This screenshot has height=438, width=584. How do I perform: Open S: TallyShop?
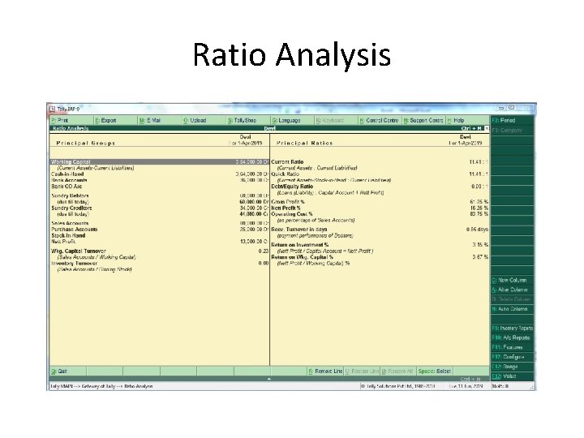248,120
